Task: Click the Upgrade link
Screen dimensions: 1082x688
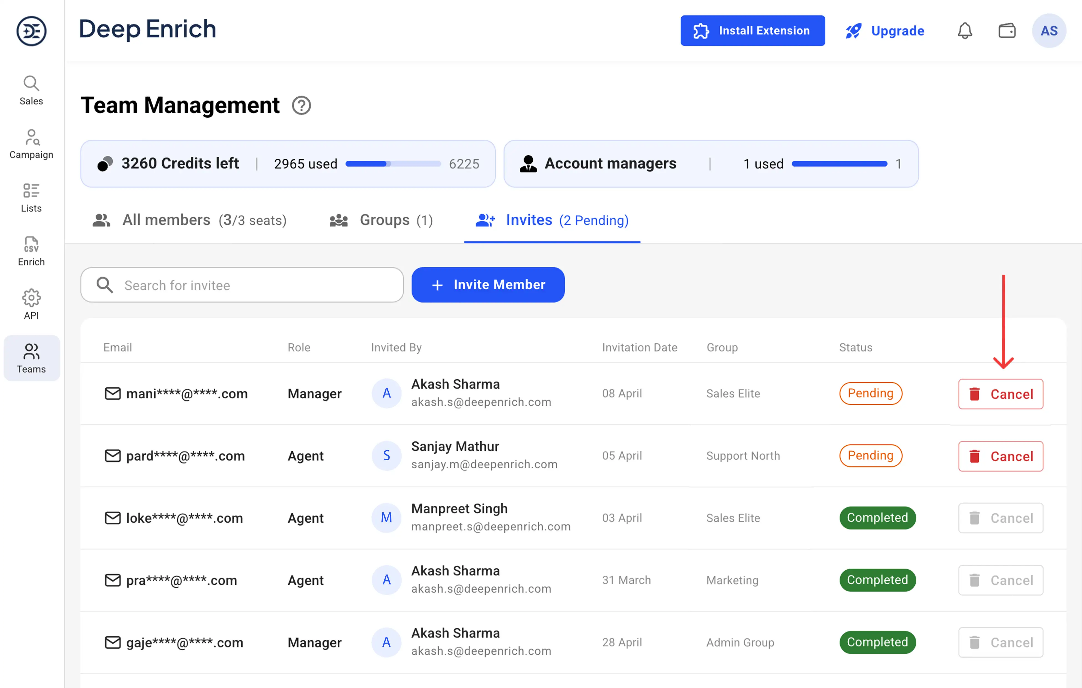Action: pos(885,31)
